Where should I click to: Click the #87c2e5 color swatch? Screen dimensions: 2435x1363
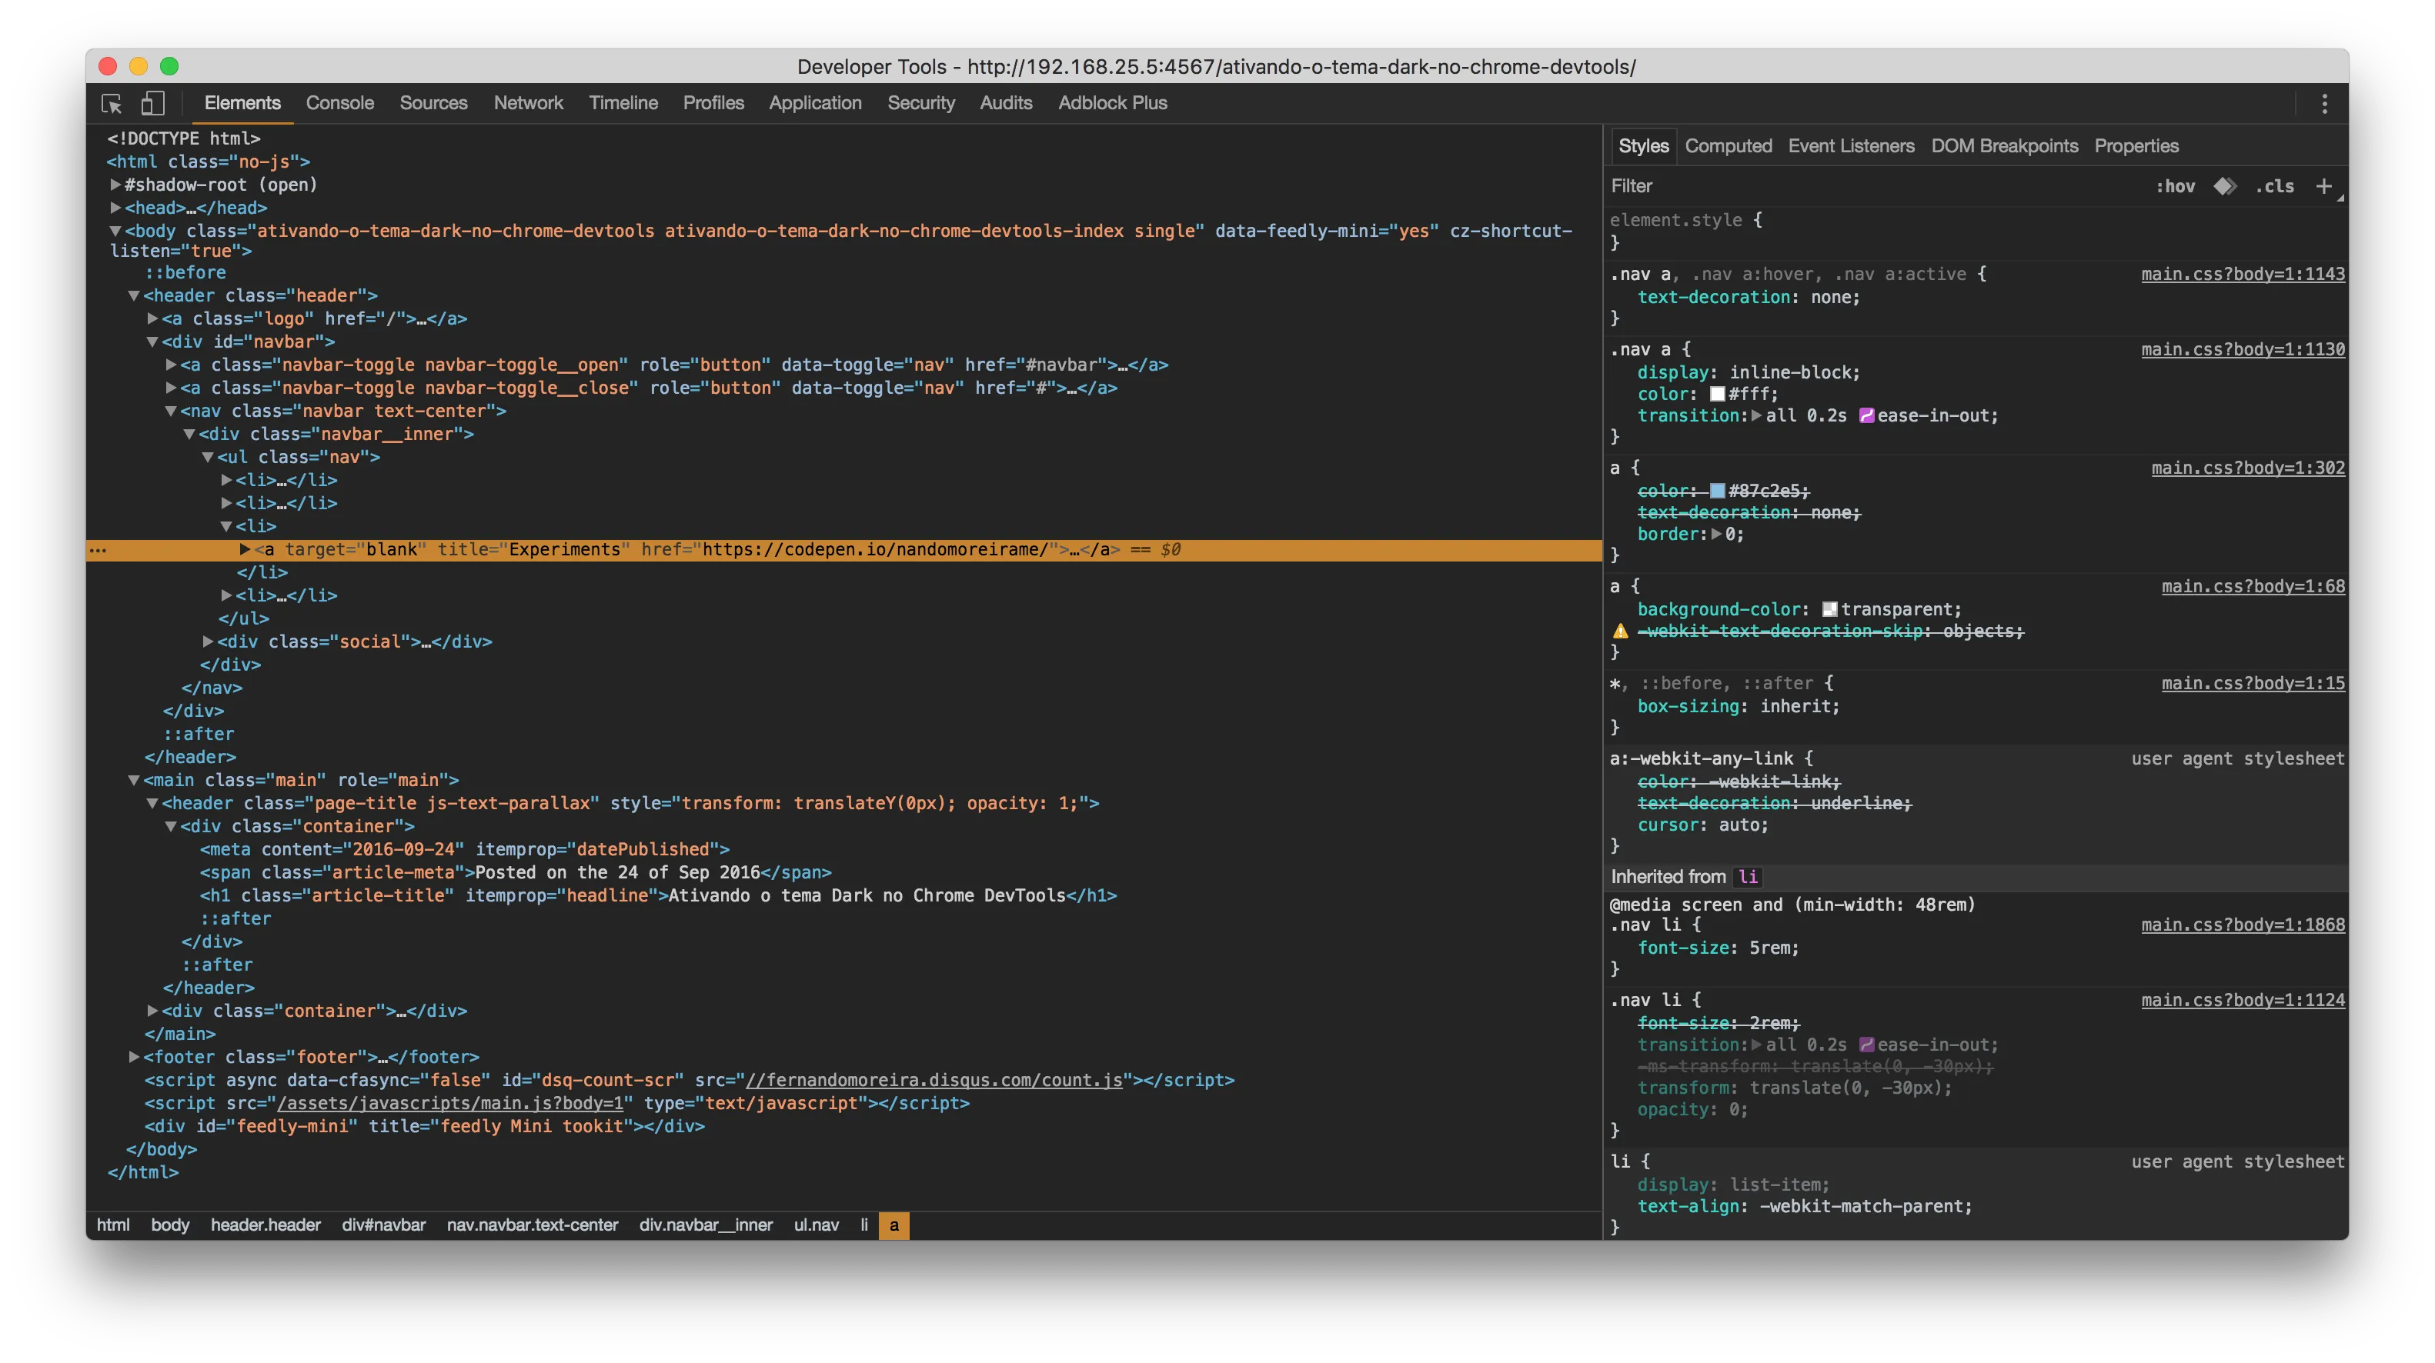tap(1718, 490)
